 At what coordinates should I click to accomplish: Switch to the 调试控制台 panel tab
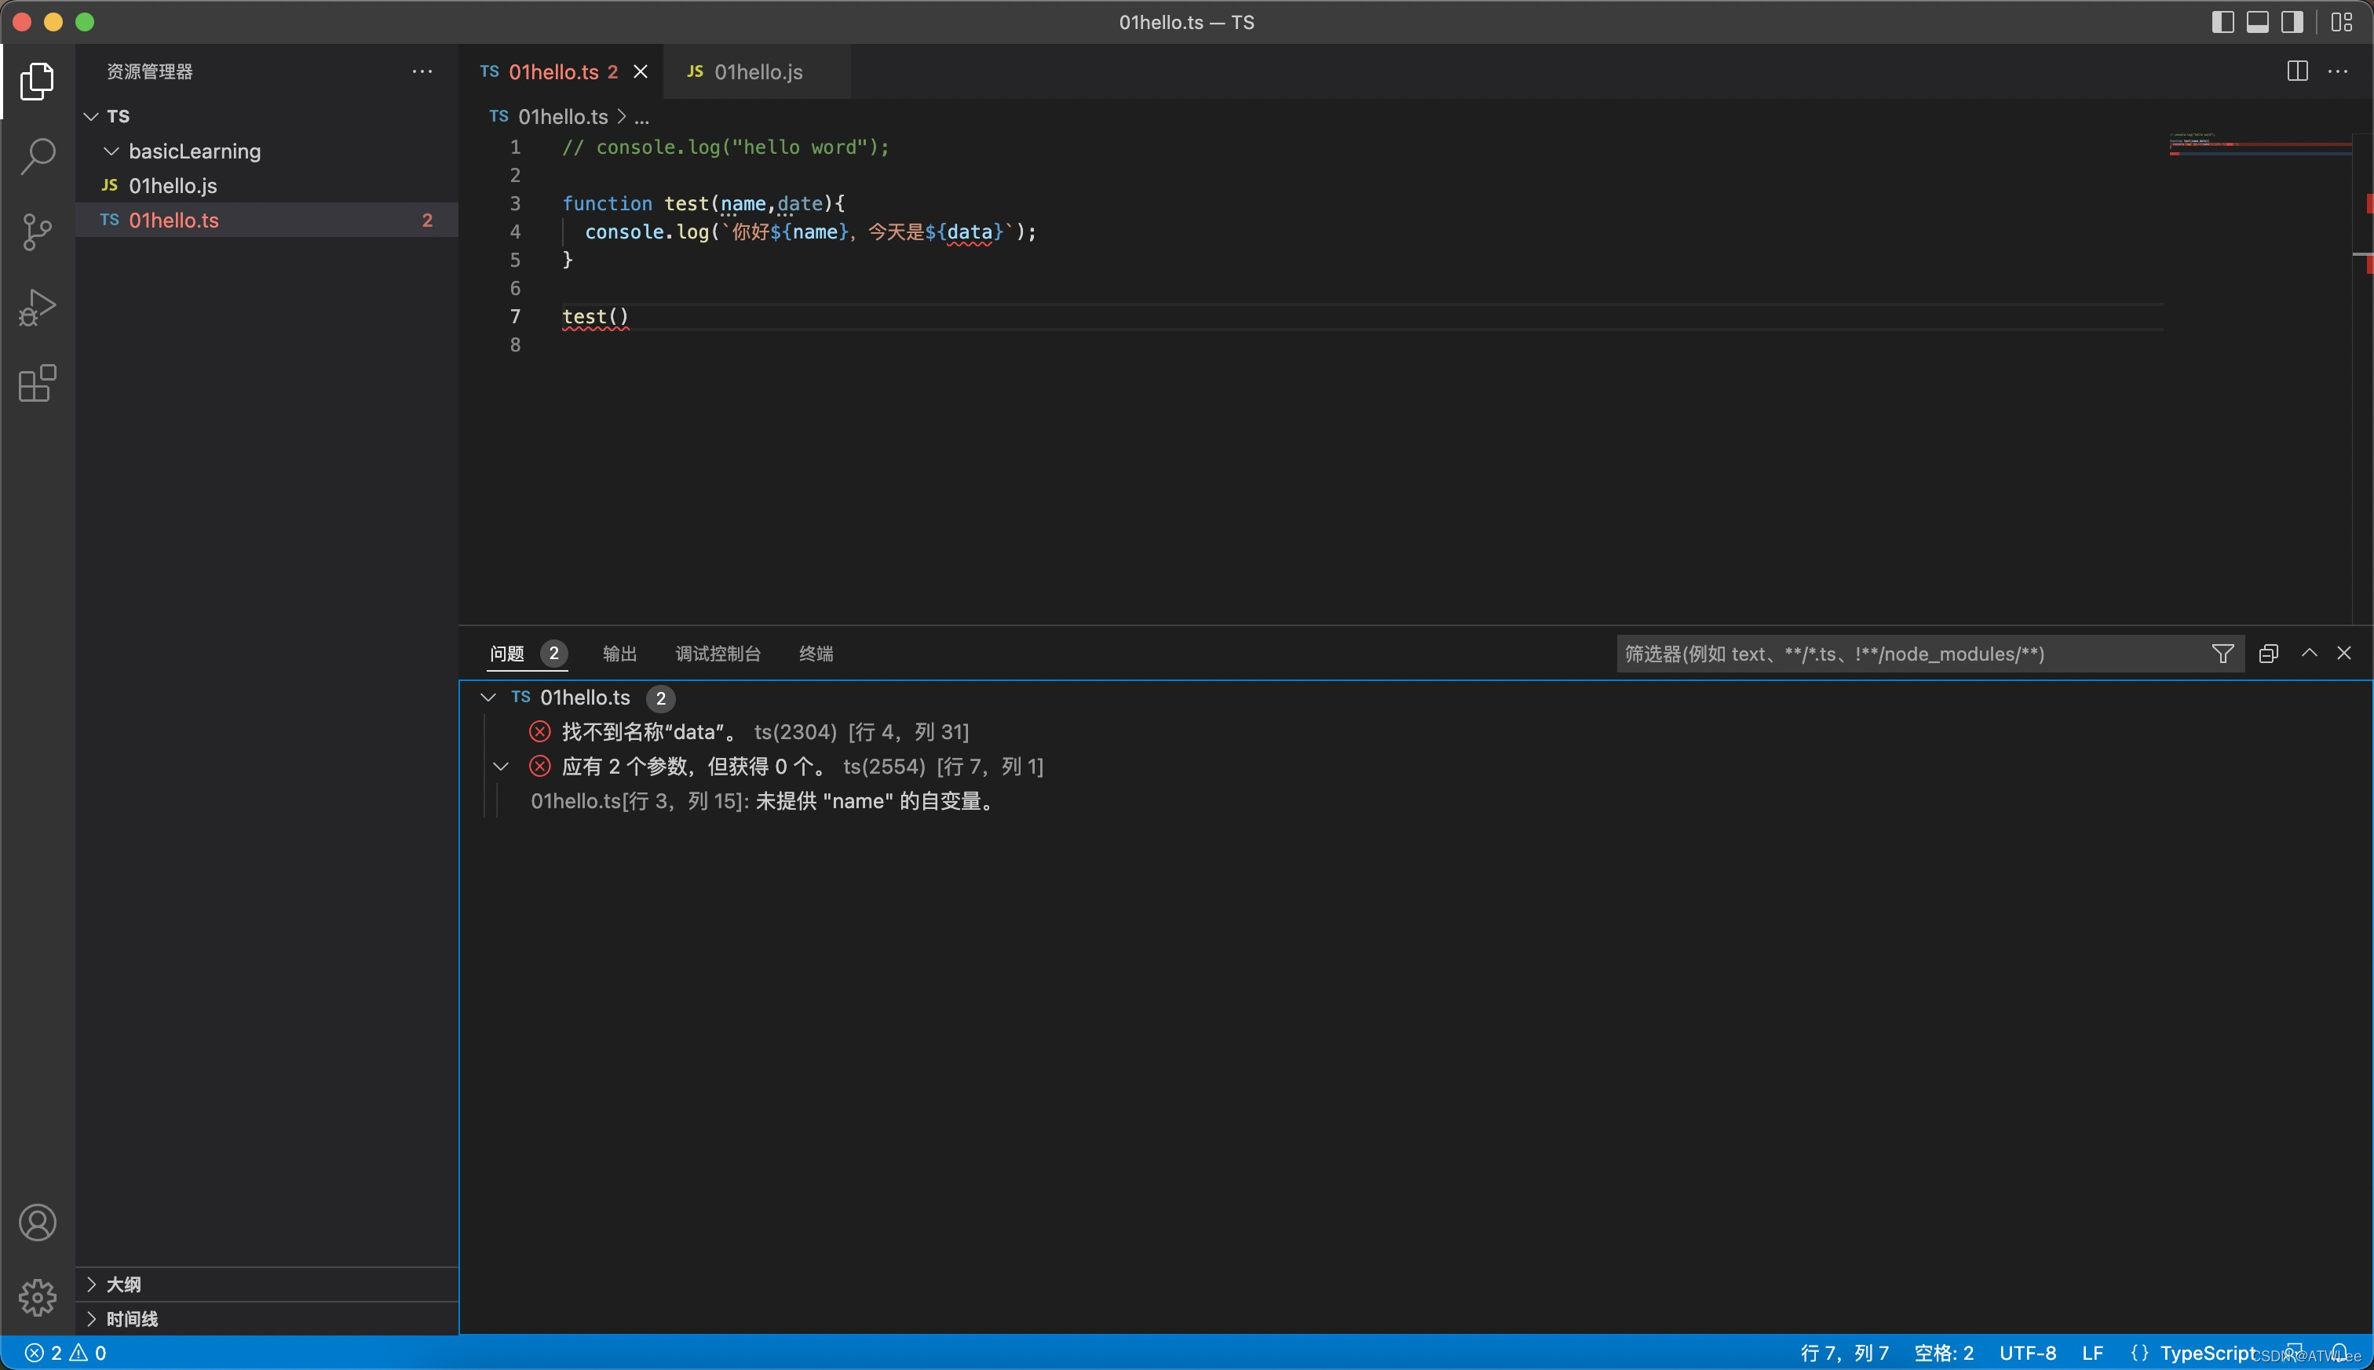tap(718, 653)
